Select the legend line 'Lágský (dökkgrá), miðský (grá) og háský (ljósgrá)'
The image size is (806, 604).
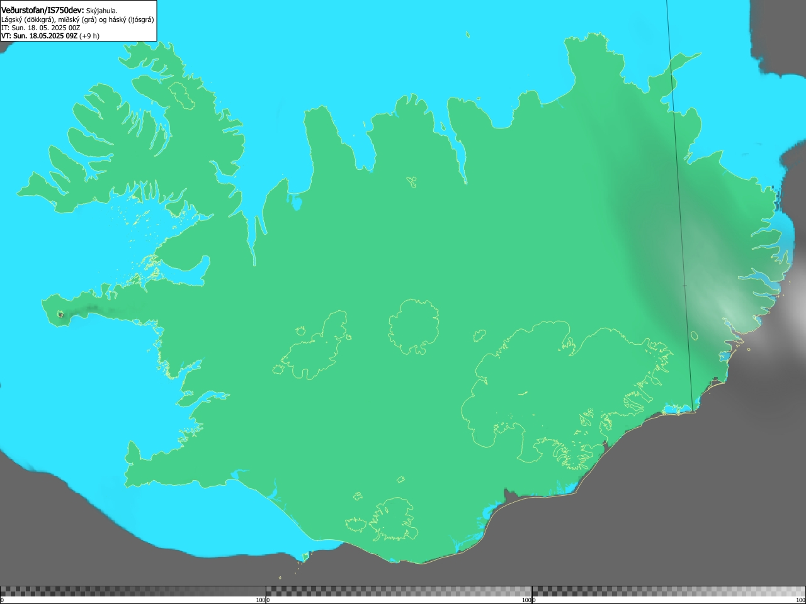[x=77, y=20]
